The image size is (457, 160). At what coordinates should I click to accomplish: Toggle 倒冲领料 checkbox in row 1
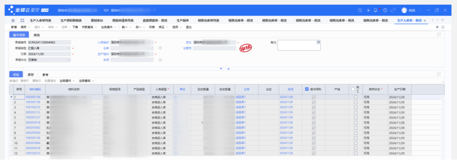[x=313, y=97]
